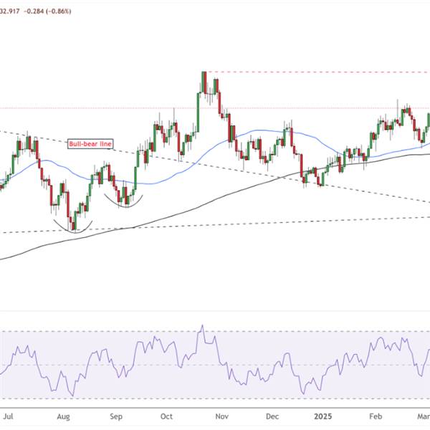The image size is (430, 430).
Task: Click the blue moving average line near December
Action: (272, 131)
